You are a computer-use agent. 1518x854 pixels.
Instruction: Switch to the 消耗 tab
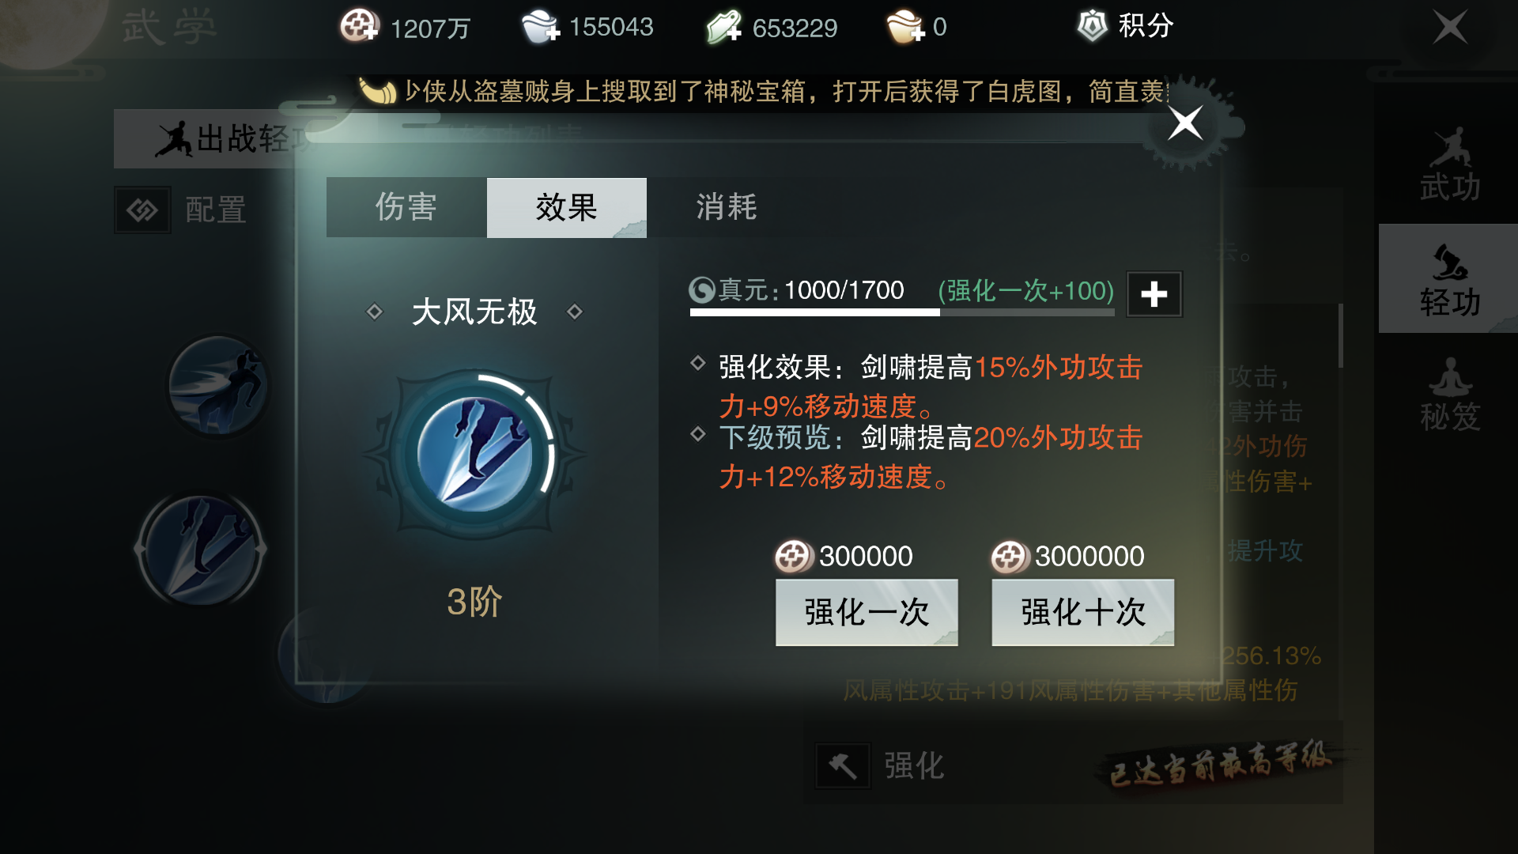(x=727, y=207)
